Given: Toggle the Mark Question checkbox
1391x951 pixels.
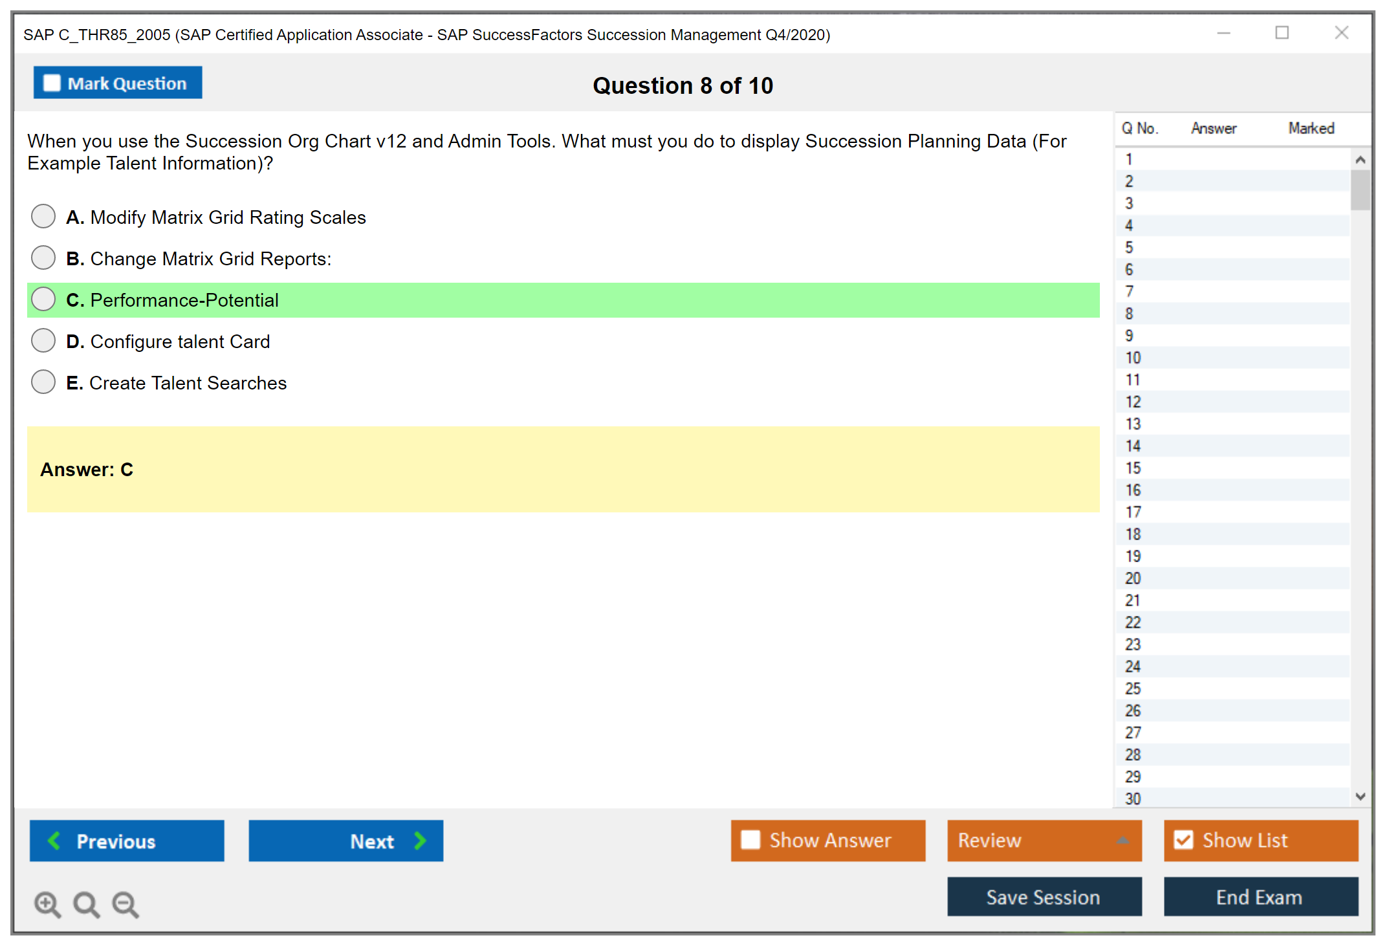Looking at the screenshot, I should 52,83.
